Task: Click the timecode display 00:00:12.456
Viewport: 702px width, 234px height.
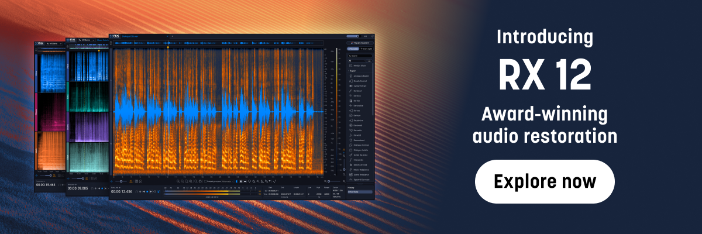Action: pyautogui.click(x=122, y=192)
